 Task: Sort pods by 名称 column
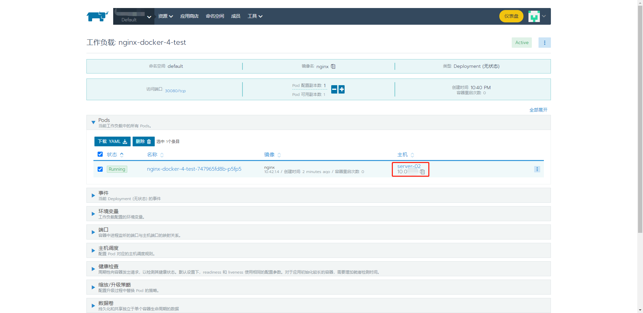155,155
